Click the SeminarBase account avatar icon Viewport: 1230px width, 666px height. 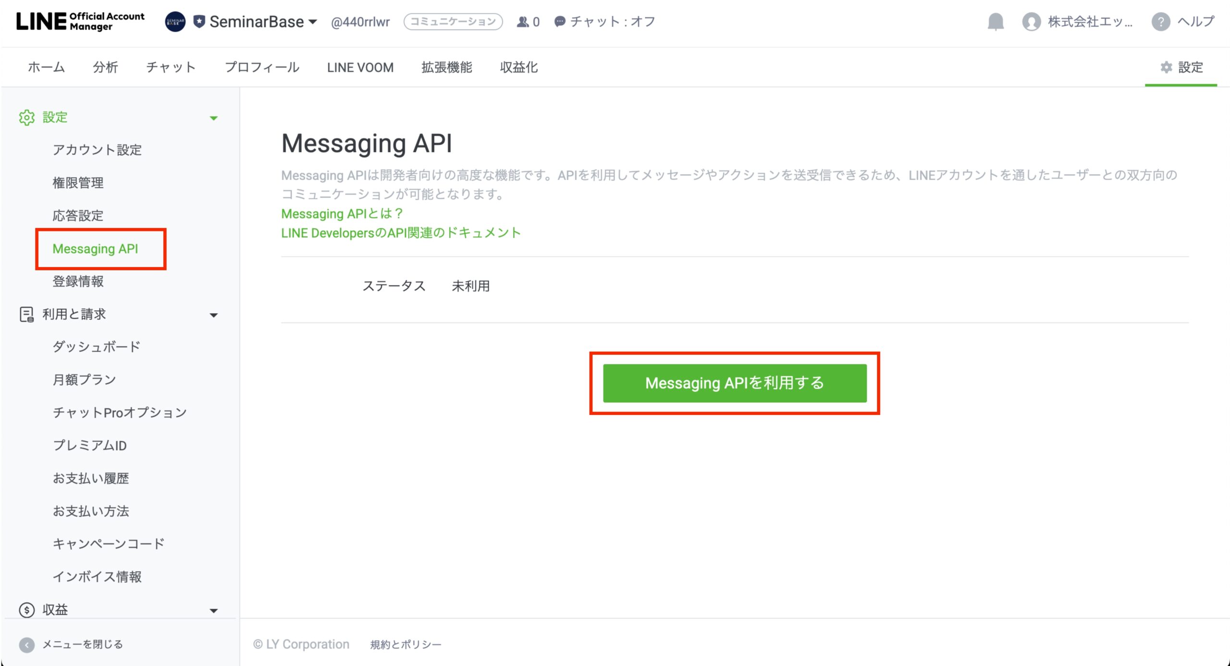175,22
